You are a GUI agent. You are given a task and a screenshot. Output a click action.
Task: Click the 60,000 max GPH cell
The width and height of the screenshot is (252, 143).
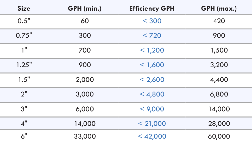(219, 136)
